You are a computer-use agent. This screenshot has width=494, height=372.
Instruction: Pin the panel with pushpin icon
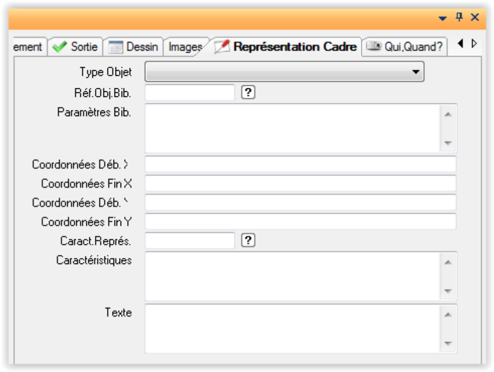(459, 18)
